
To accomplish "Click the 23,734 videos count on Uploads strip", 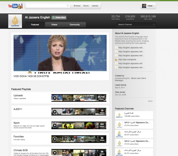I will coord(101,98).
